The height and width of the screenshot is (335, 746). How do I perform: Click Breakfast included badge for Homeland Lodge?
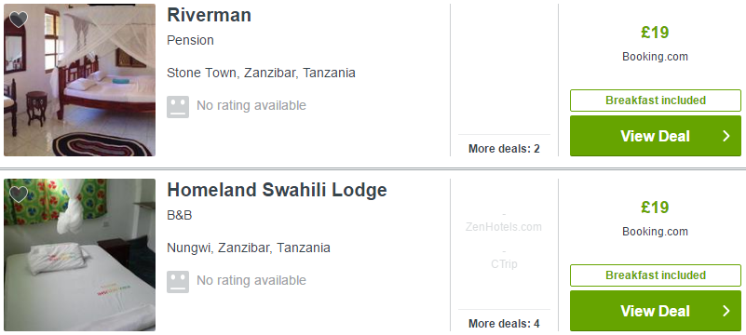coord(656,275)
